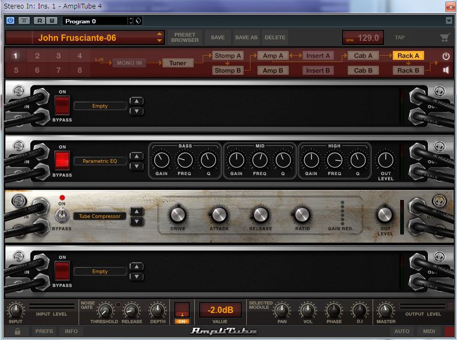This screenshot has width=457, height=340.
Task: Toggle bypass on the Parametric EQ
Action: (62, 161)
